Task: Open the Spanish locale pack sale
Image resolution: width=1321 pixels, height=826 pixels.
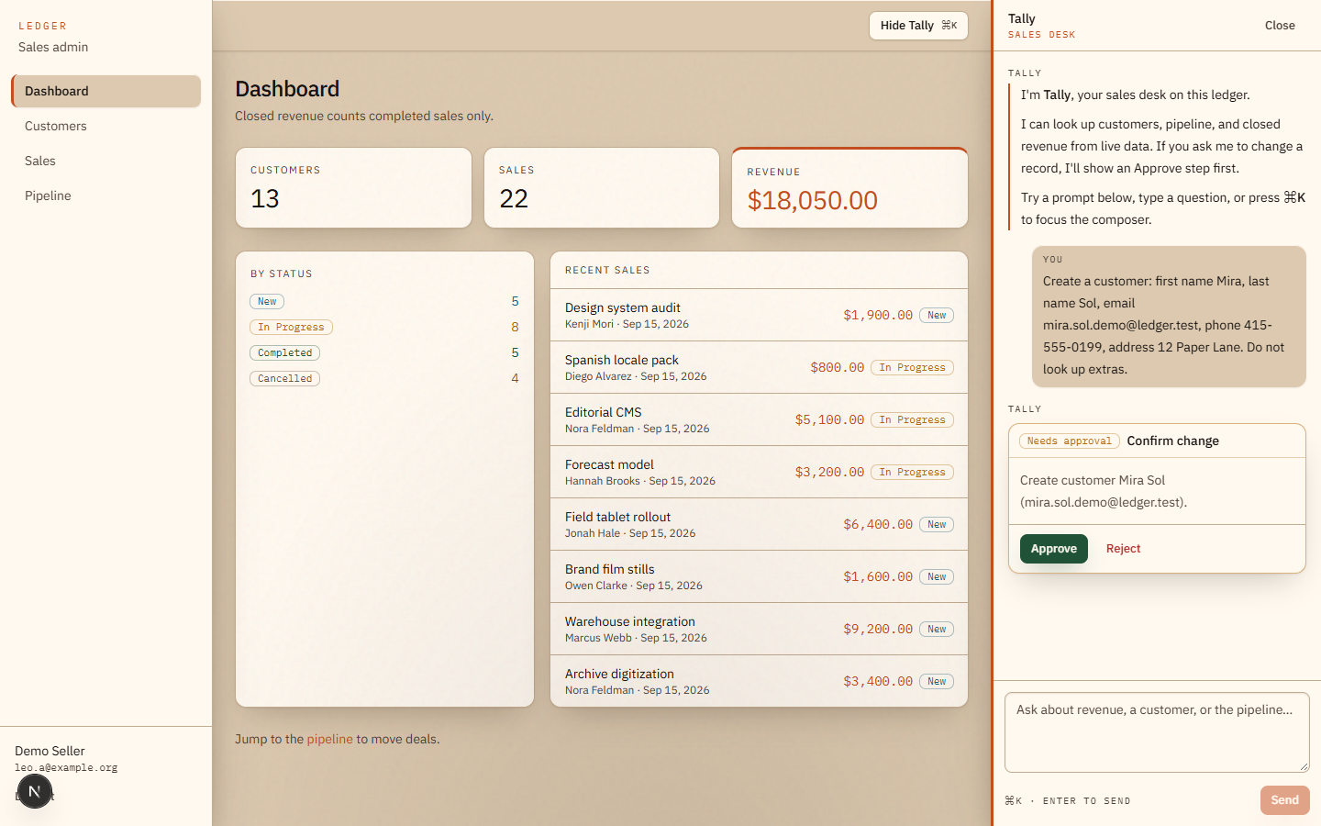Action: click(759, 367)
